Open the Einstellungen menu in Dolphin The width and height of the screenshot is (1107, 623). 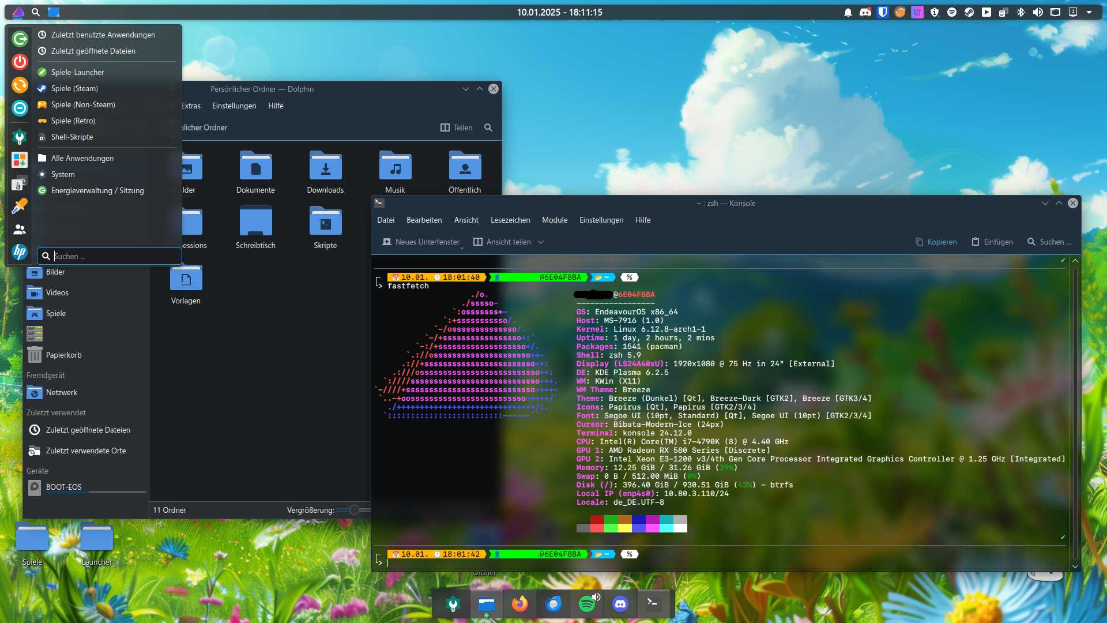tap(234, 106)
